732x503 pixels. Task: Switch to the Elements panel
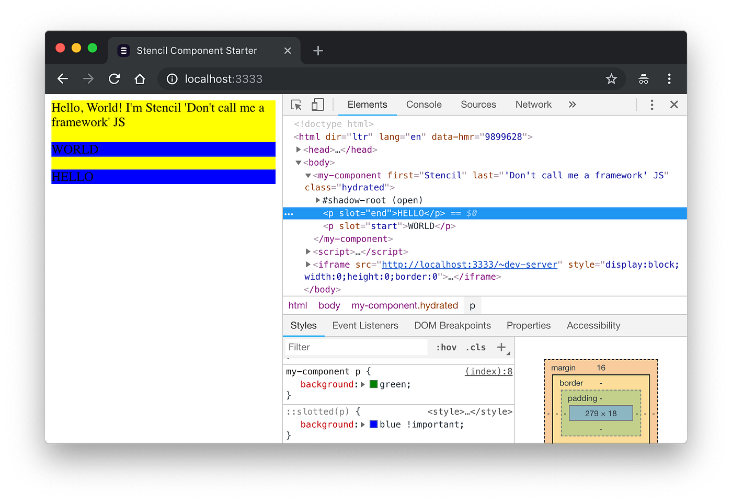pos(368,105)
